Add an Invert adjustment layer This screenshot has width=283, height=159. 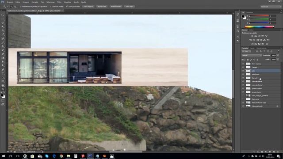[x=252, y=44]
